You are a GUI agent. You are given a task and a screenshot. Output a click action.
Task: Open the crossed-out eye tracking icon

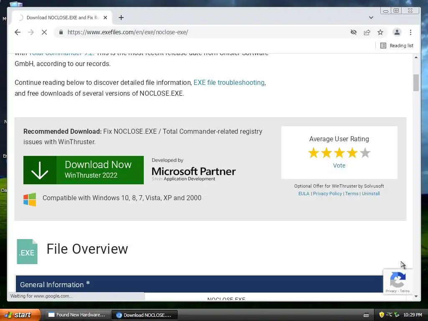[x=354, y=32]
